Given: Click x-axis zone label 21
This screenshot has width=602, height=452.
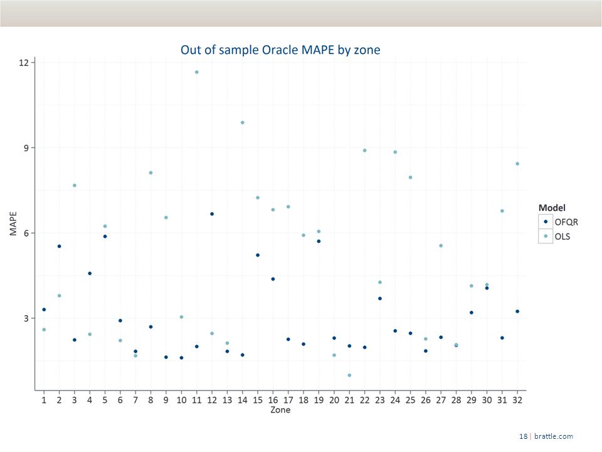Looking at the screenshot, I should point(349,400).
